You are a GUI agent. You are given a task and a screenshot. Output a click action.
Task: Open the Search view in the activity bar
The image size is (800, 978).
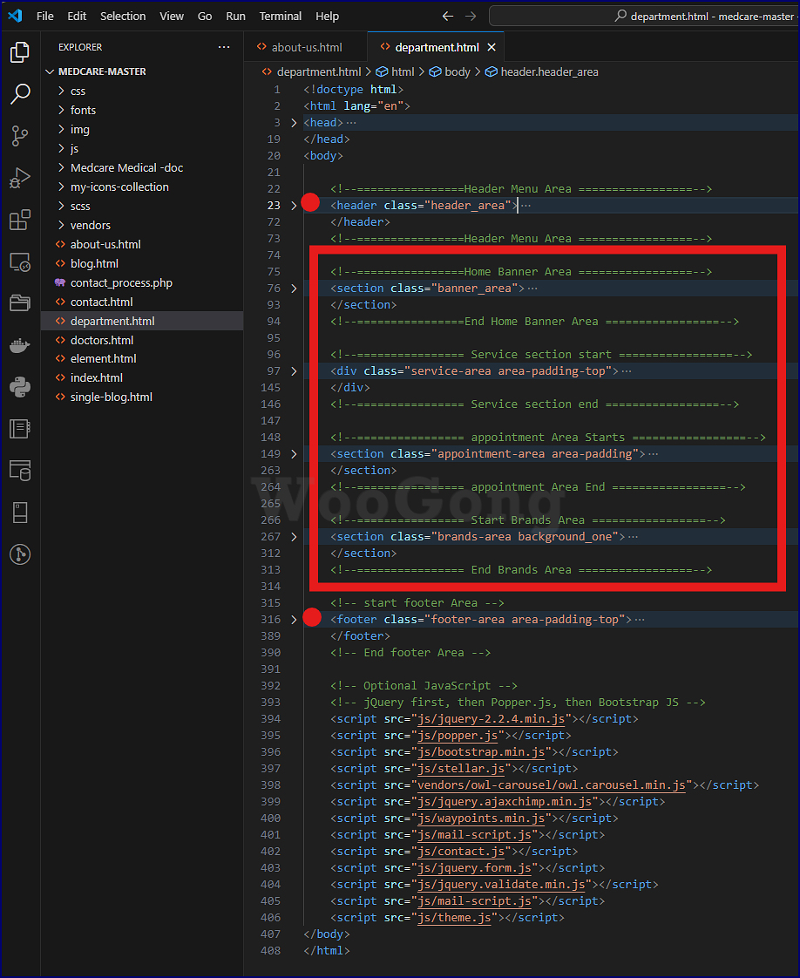[x=20, y=94]
